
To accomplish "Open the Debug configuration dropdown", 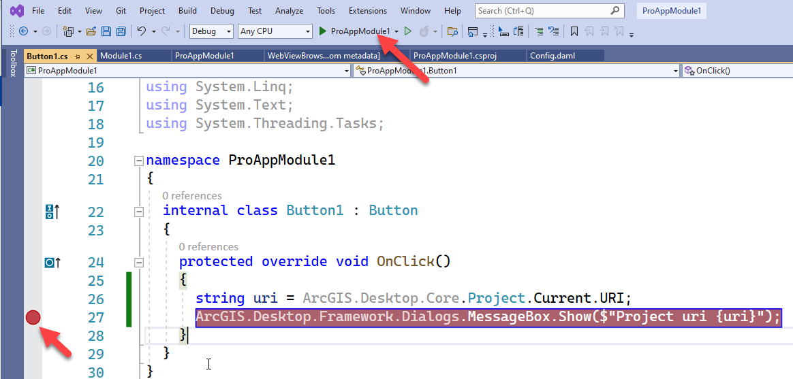I will click(x=211, y=31).
